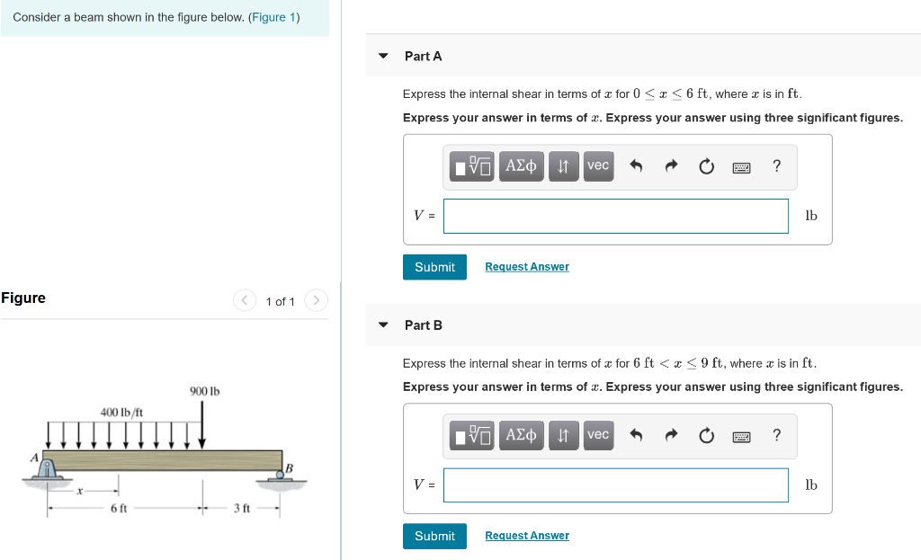This screenshot has height=560, width=921.
Task: Collapse the Part A section
Action: (382, 56)
